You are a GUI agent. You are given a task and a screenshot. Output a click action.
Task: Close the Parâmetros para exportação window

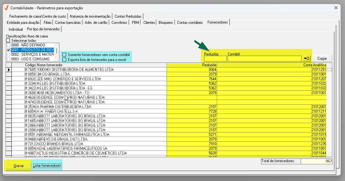click(x=336, y=8)
